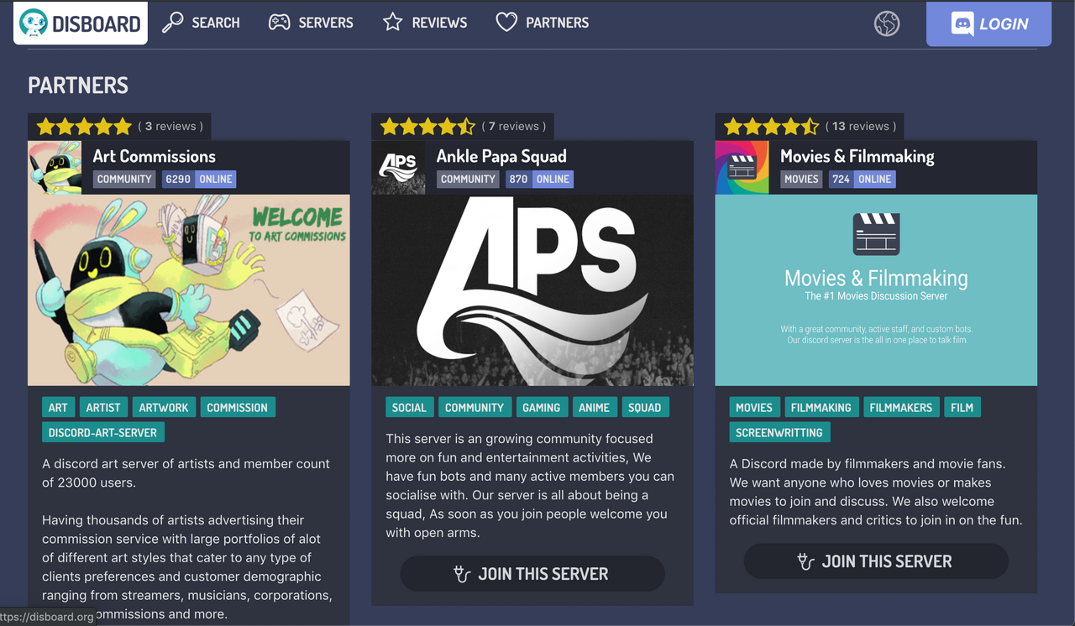Viewport: 1075px width, 626px height.
Task: Select the DISCORD-ART-SERVER tag
Action: coord(103,433)
